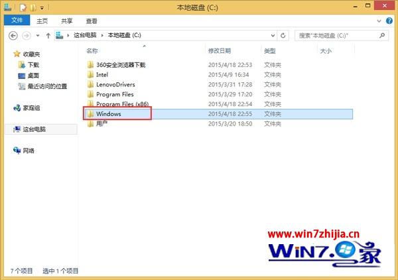Select 收藏夹 in the navigation pane
The image size is (398, 280).
(x=31, y=54)
